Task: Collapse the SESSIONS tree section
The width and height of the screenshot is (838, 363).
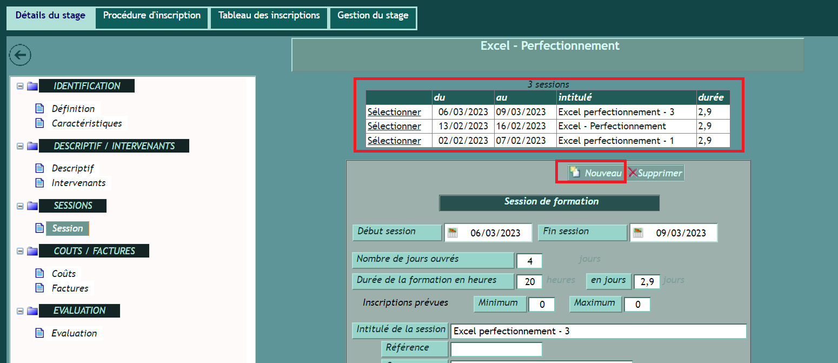Action: [x=20, y=206]
